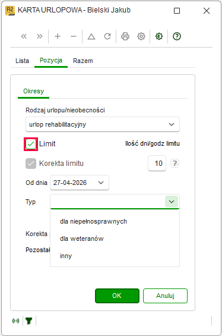Go to first record double-left arrow
Image resolution: width=222 pixels, height=336 pixels.
[x=24, y=36]
